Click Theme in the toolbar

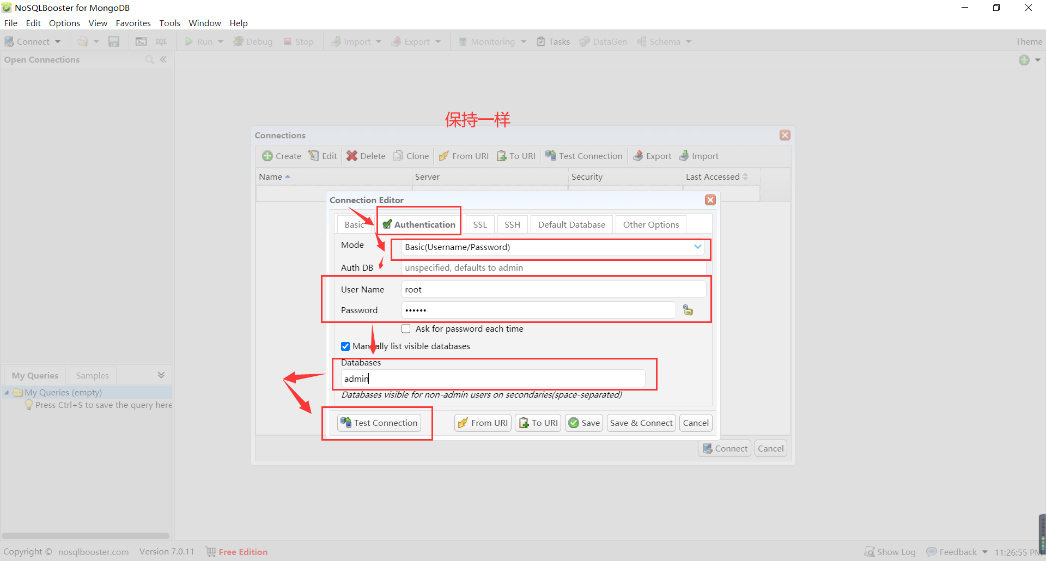(x=1029, y=41)
